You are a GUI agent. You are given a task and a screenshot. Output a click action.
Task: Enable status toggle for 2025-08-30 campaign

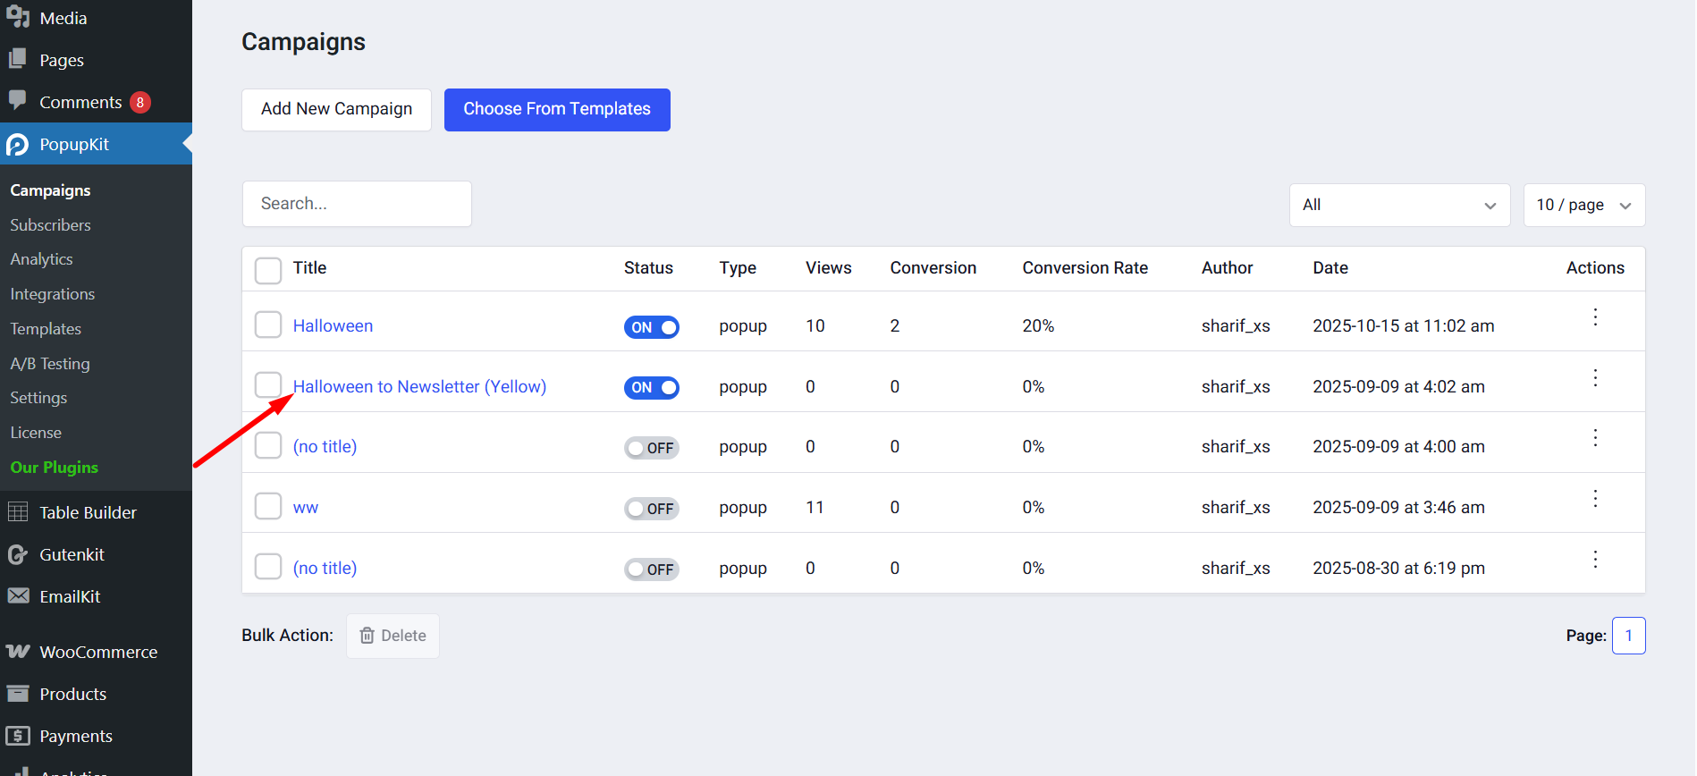pos(652,569)
